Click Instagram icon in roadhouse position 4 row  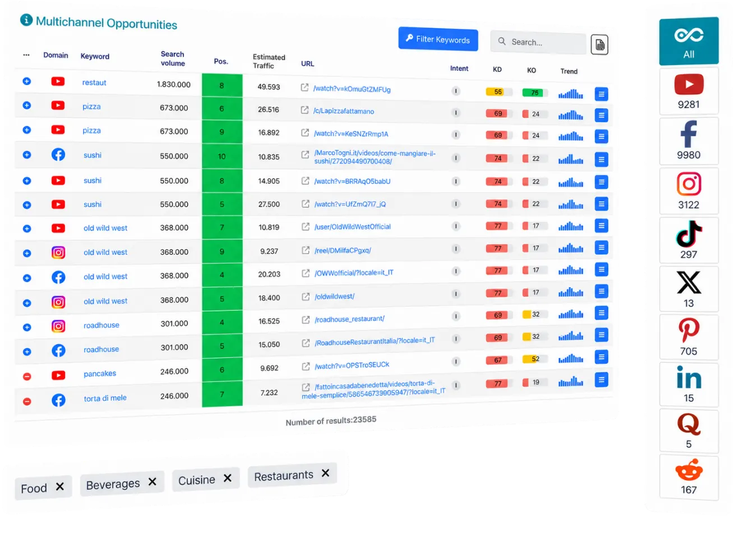coord(58,326)
